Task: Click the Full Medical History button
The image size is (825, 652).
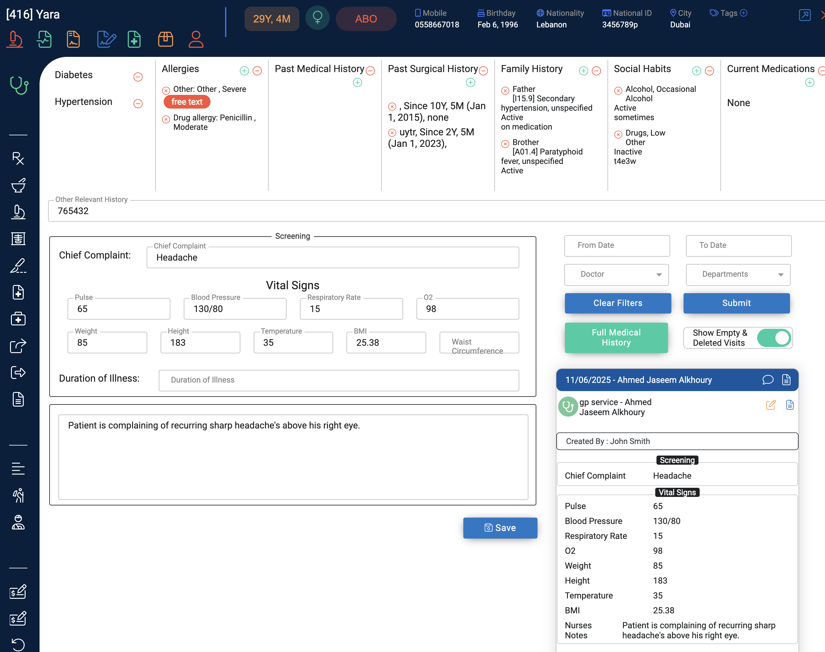Action: pos(616,338)
